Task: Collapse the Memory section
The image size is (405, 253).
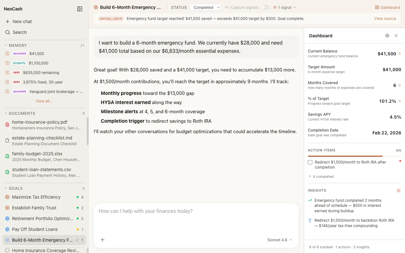Action: [6, 45]
